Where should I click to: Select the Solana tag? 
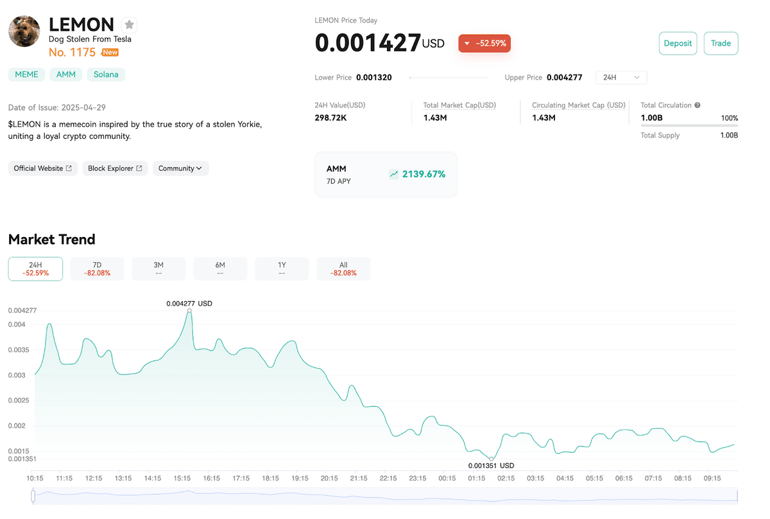105,74
